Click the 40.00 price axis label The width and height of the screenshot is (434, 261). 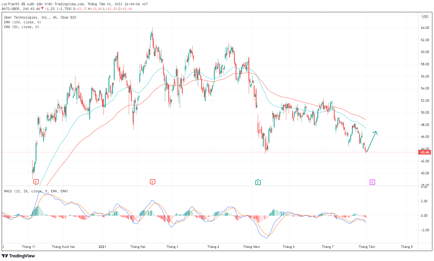[425, 173]
